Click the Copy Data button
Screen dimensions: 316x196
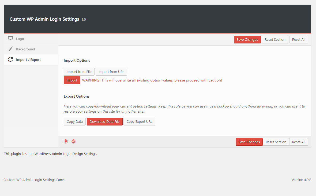click(74, 121)
